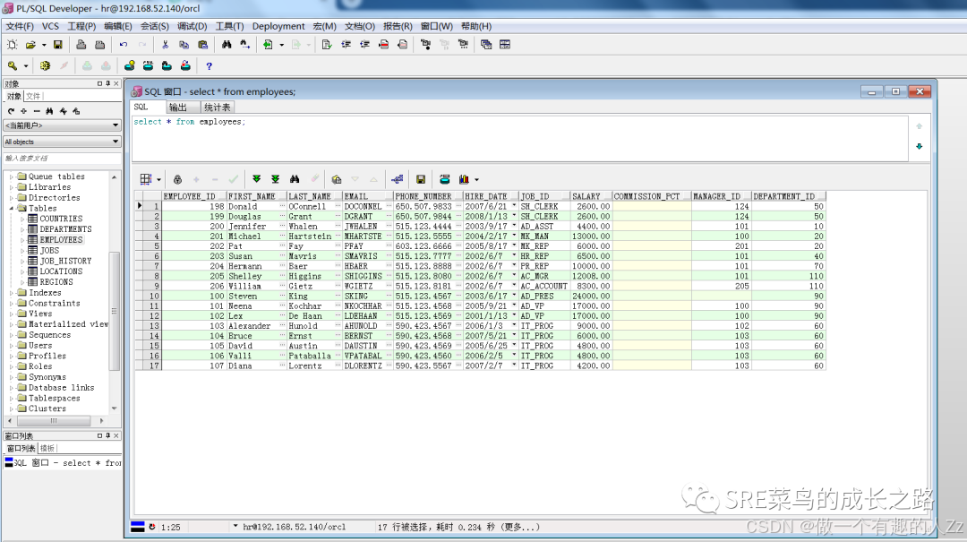Click the object tree horizontal scrollbar
The width and height of the screenshot is (967, 542).
pos(56,420)
